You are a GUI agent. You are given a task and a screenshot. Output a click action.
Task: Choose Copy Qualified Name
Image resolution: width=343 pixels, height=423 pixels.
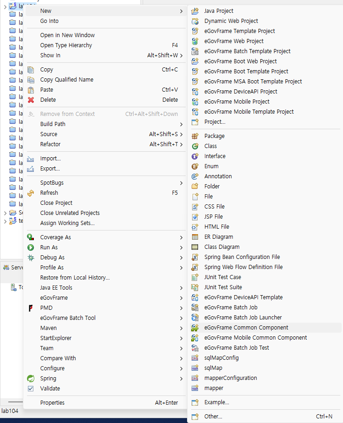67,80
